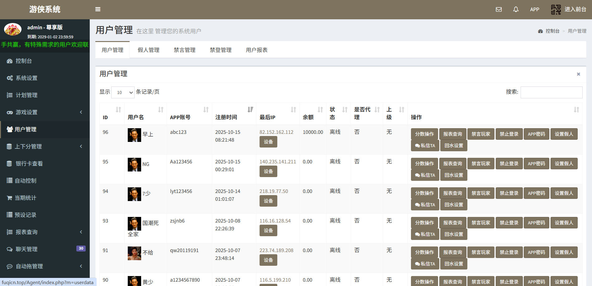This screenshot has height=286, width=592.
Task: Sort table by ID column arrows
Action: click(x=118, y=110)
